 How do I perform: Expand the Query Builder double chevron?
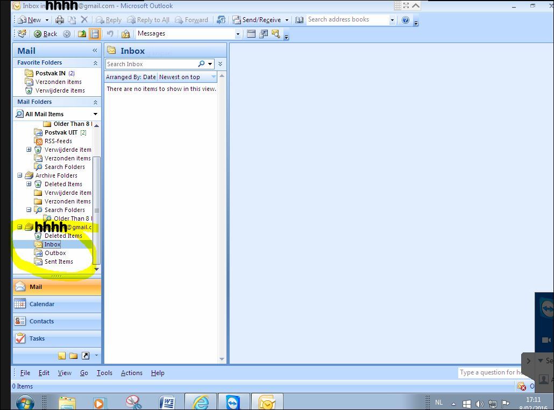[x=220, y=64]
